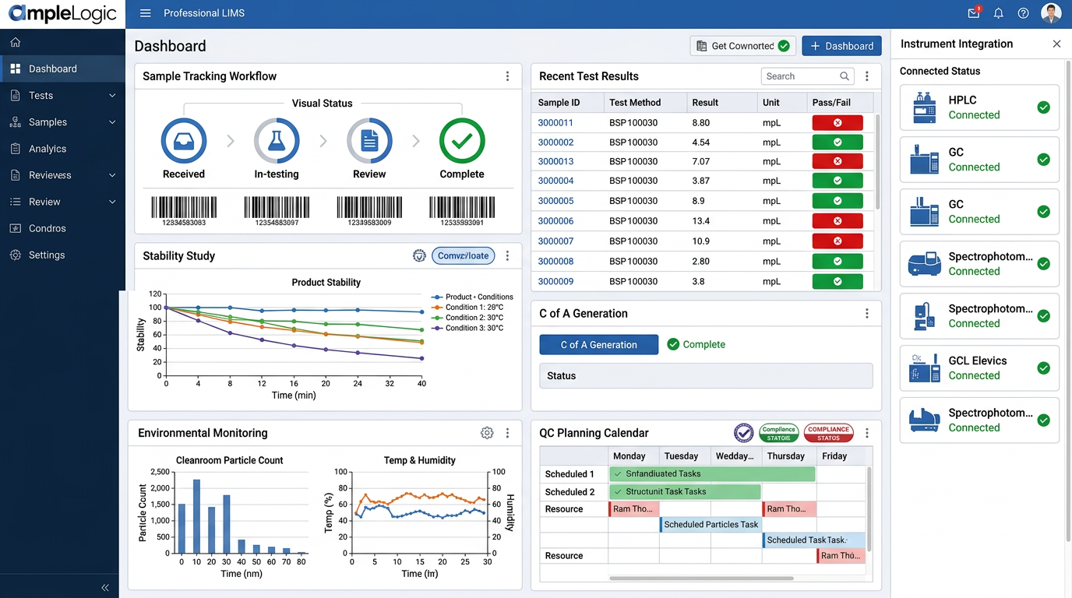Open Sample Tracking Workflow kebab menu
1072x598 pixels.
pos(507,76)
